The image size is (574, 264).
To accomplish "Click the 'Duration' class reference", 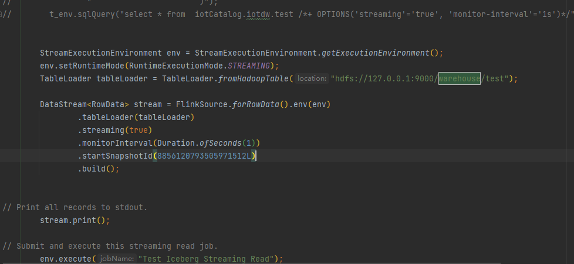I will [175, 143].
